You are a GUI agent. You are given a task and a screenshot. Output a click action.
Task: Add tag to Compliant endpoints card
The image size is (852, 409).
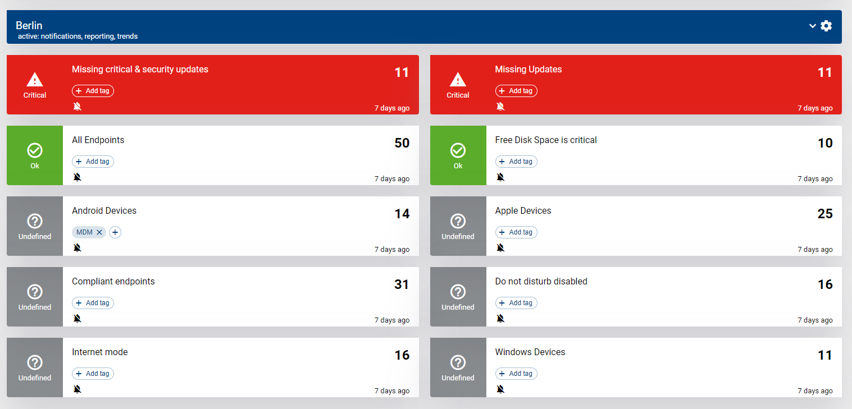point(93,303)
